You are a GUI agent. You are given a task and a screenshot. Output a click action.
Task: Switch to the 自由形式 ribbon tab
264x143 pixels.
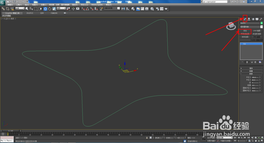(x=30, y=13)
